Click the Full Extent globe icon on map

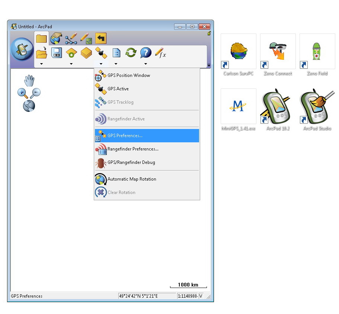[x=29, y=106]
